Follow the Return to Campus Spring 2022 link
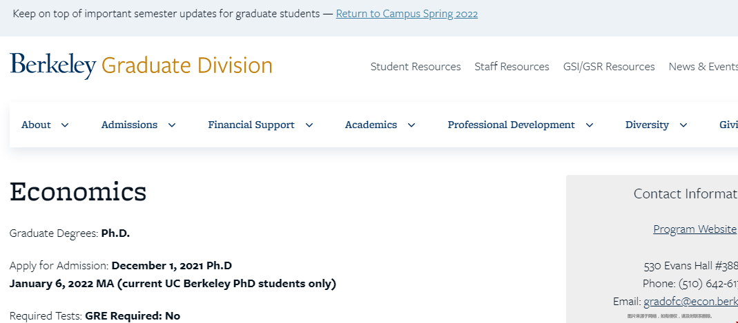 tap(407, 14)
